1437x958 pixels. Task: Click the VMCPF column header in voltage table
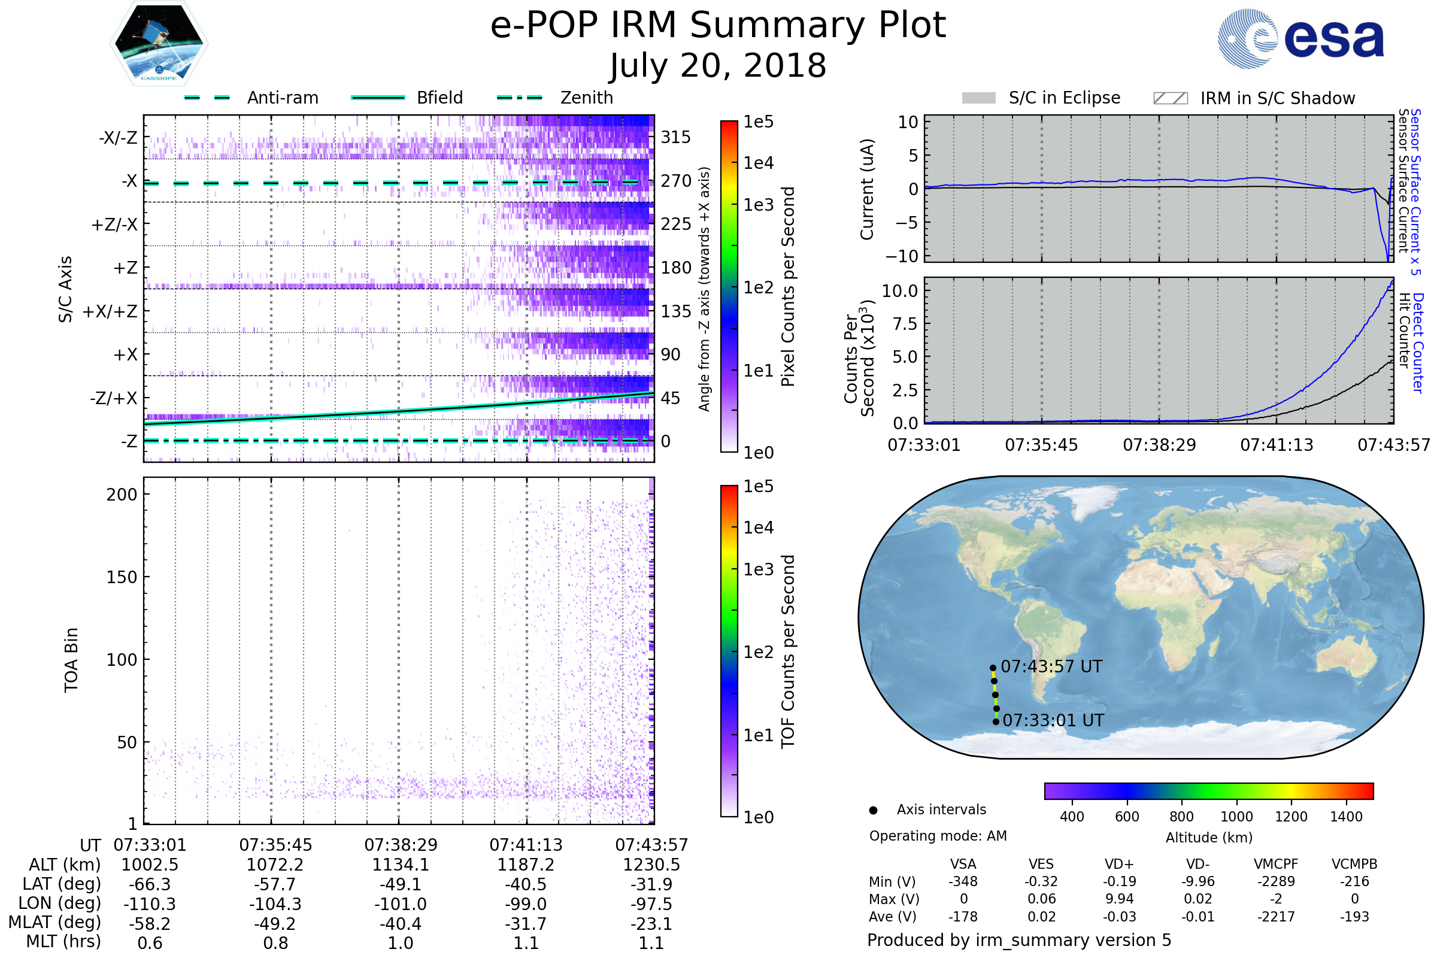(1276, 864)
